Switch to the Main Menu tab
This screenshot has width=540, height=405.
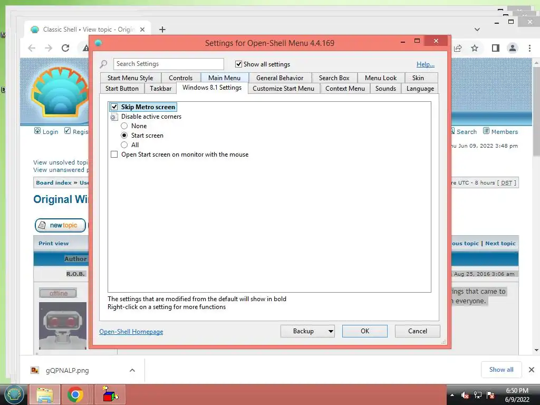click(x=224, y=78)
